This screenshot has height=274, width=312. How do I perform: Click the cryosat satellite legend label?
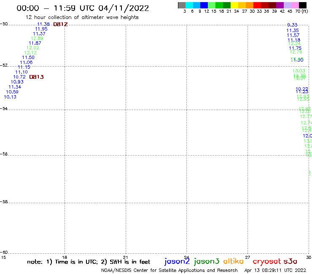click(267, 262)
